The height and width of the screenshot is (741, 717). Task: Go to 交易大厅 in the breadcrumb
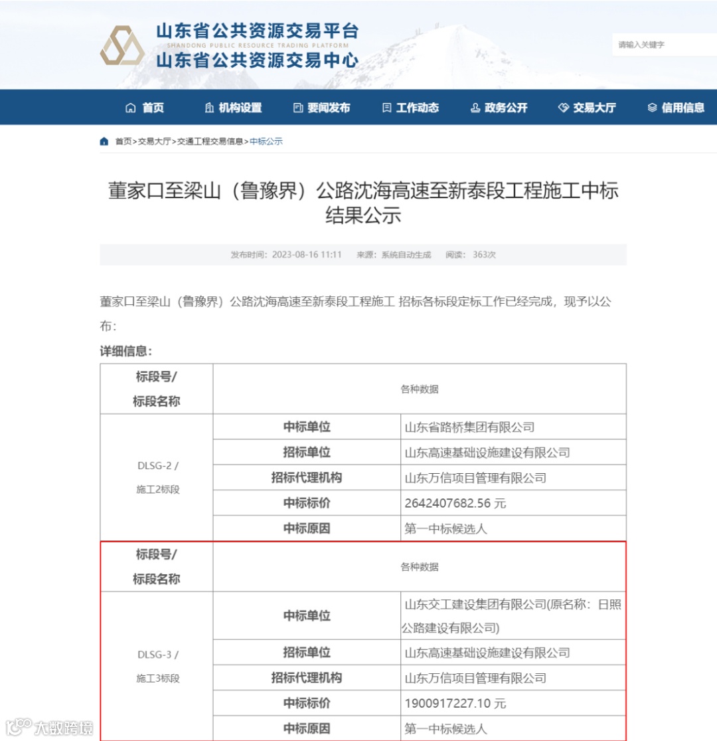[x=154, y=142]
